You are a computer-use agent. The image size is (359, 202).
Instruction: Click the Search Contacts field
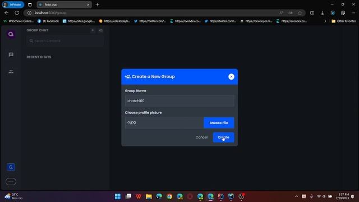65,41
